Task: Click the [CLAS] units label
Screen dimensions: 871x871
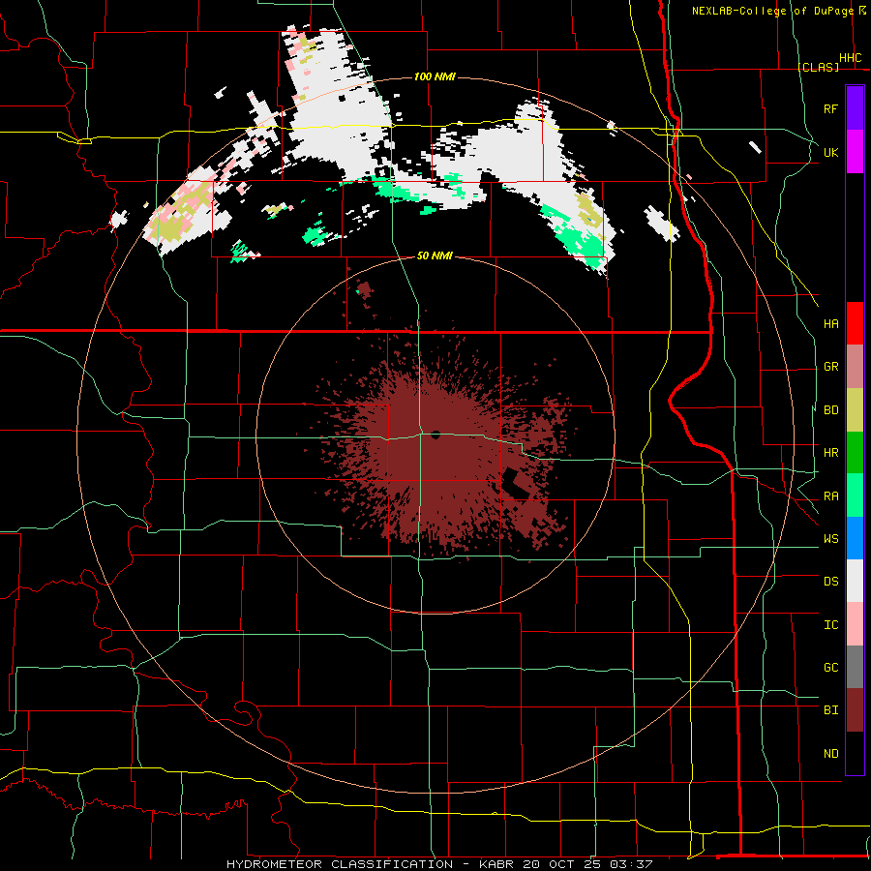Action: (x=818, y=67)
